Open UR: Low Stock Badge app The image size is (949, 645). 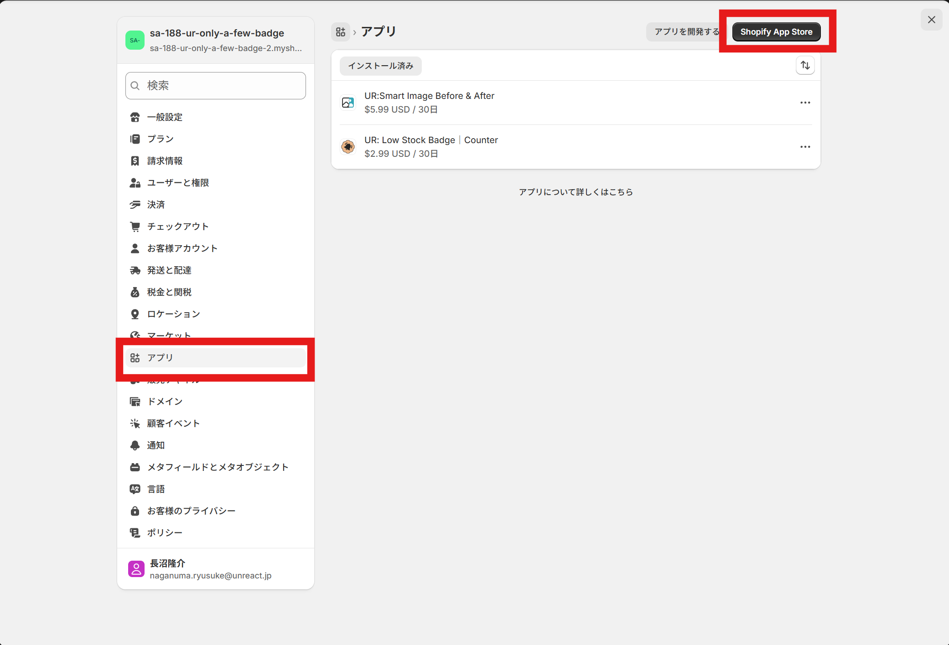coord(576,147)
